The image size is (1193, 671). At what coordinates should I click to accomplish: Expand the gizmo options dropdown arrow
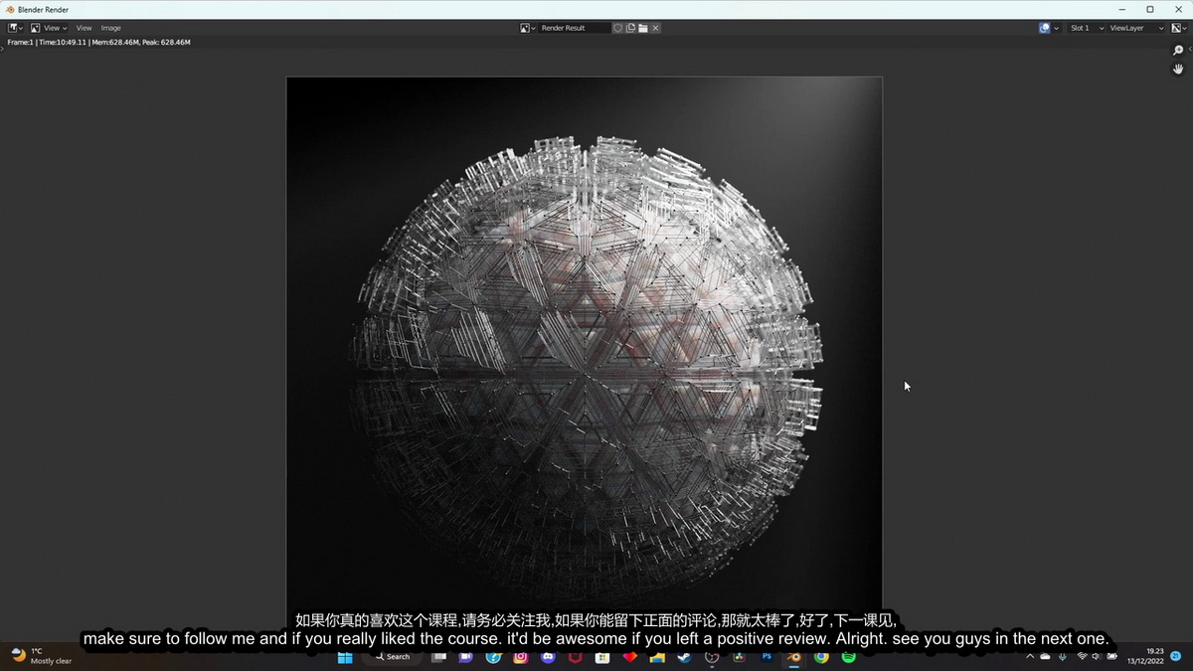click(1056, 28)
